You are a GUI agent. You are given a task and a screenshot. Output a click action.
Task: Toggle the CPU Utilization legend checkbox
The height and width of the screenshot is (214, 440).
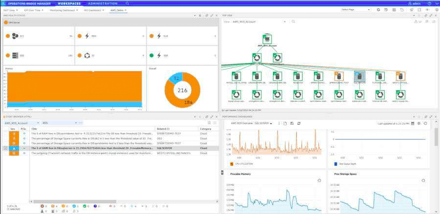[x=231, y=164]
